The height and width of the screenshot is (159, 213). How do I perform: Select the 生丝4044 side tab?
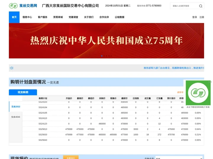16,117
